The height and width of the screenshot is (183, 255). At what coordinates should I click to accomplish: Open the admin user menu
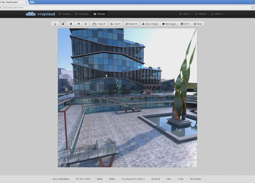pyautogui.click(x=217, y=14)
